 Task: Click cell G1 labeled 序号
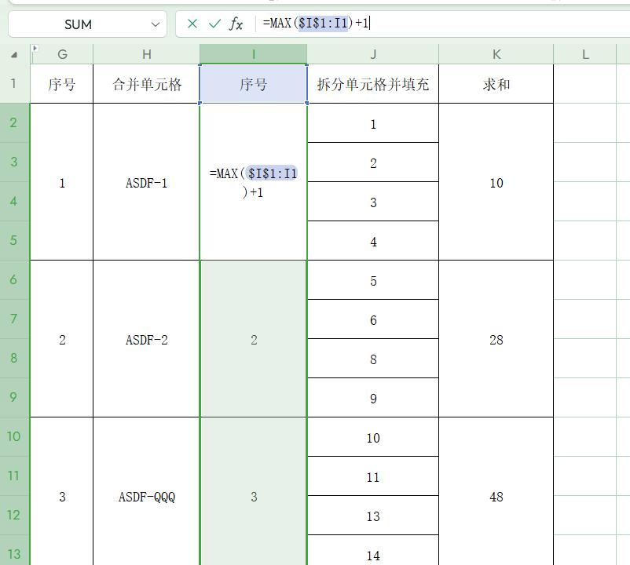coord(62,84)
